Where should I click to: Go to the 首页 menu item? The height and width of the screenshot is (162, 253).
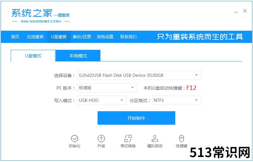point(15,37)
